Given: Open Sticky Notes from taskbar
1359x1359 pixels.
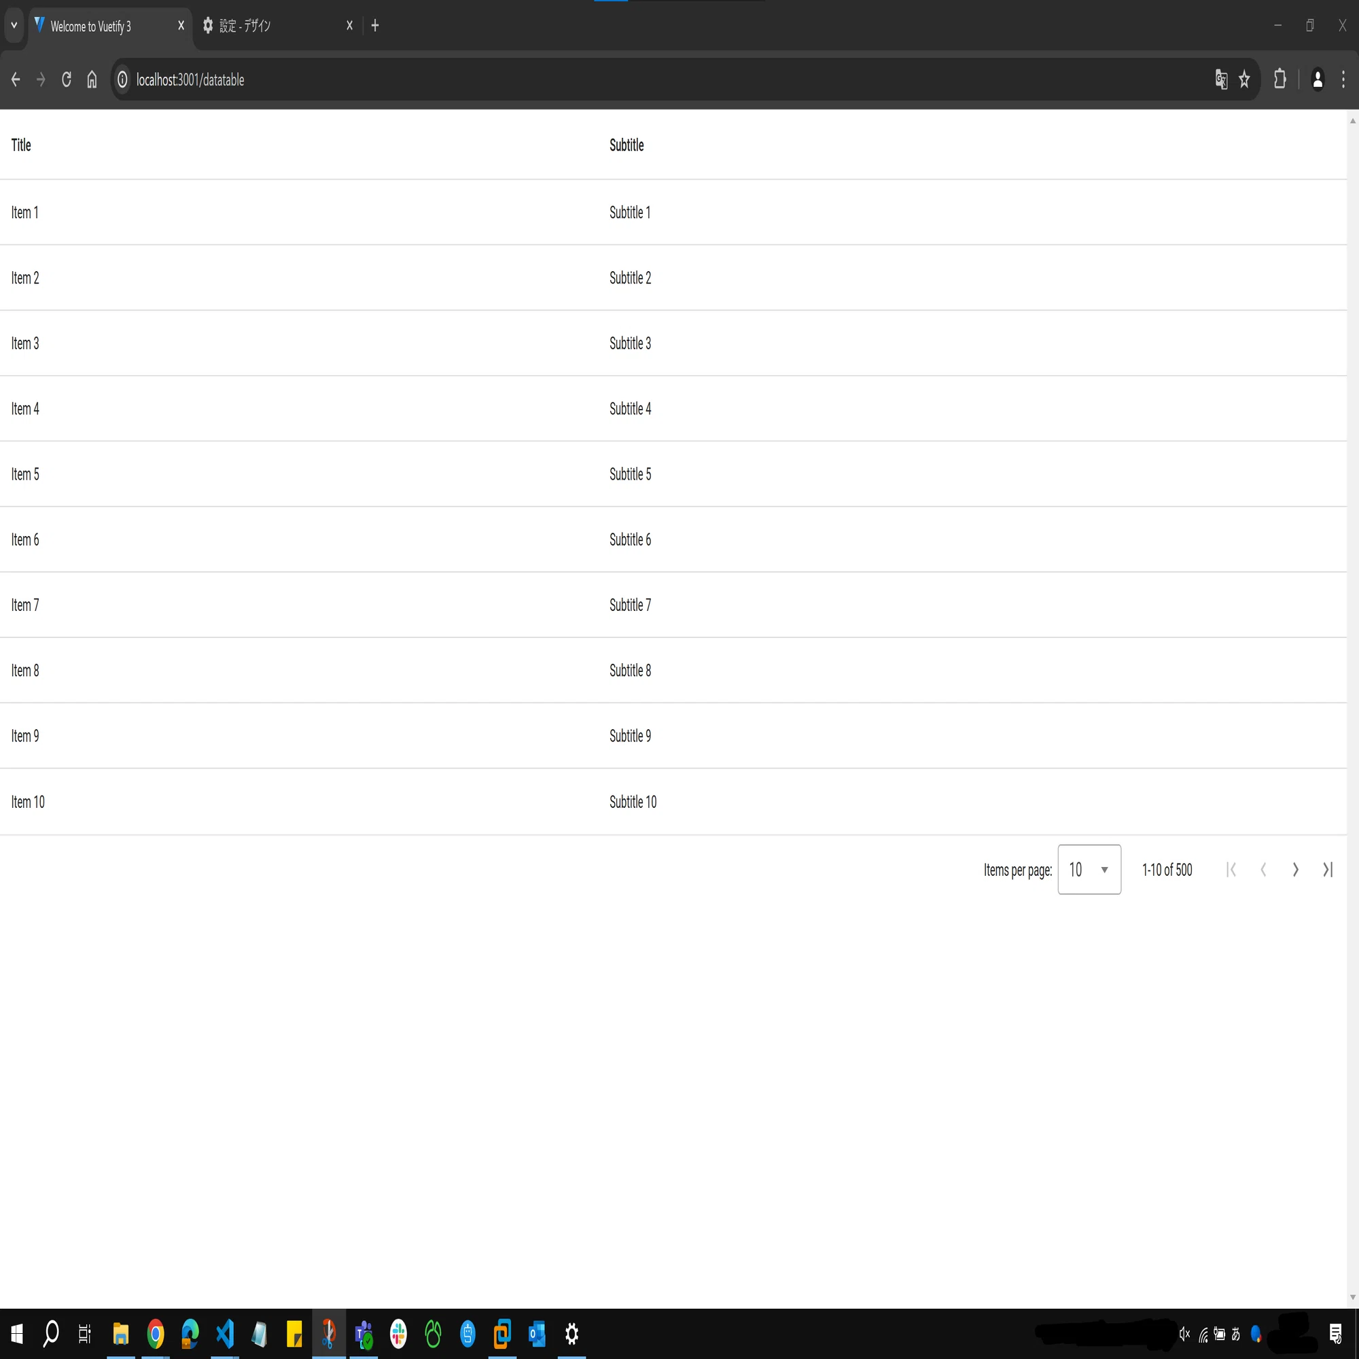Looking at the screenshot, I should coord(294,1334).
